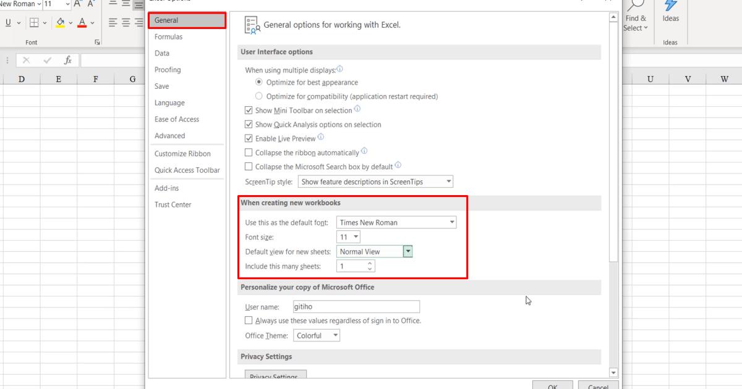Viewport: 742px width, 389px height.
Task: Disable Enable Live Preview
Action: (249, 138)
